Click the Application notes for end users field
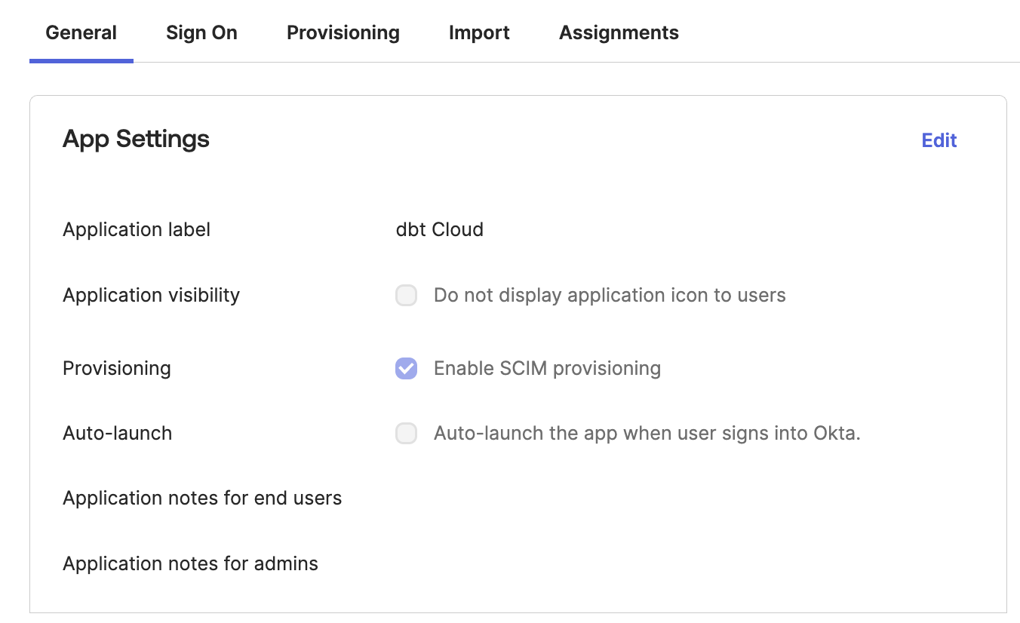This screenshot has width=1020, height=623. pos(202,498)
